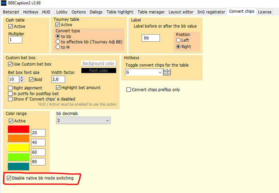The width and height of the screenshot is (279, 193).
Task: Pick the red color range swatch
Action: click(18, 129)
